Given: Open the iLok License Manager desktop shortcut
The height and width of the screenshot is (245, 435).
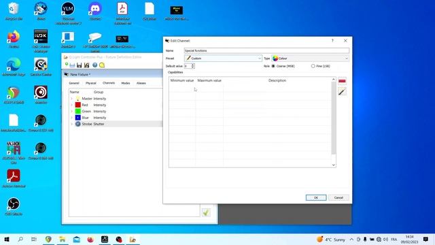Looking at the screenshot, I should (41, 41).
